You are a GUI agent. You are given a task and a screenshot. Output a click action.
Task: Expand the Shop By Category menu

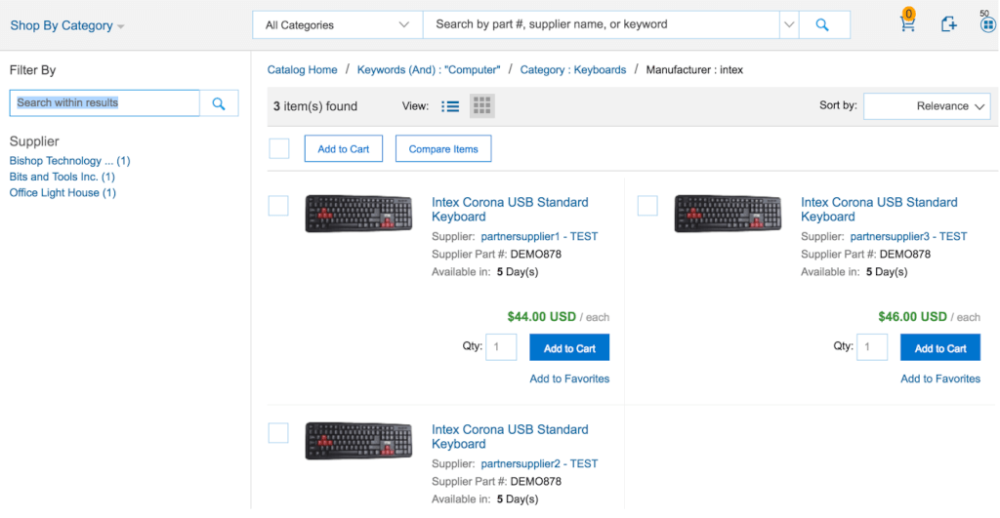67,25
